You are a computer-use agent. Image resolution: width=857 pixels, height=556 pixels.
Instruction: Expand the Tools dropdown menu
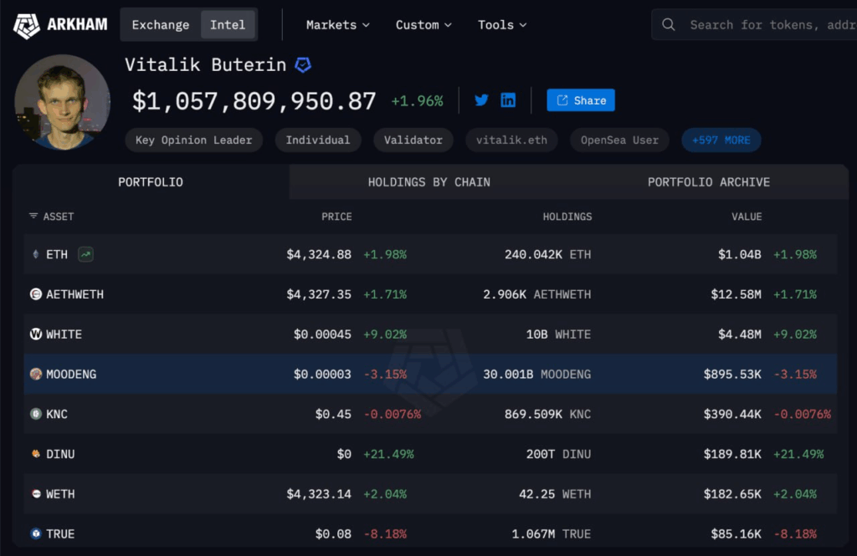pyautogui.click(x=502, y=25)
